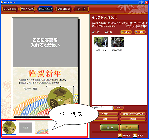Image resolution: width=149 pixels, height=139 pixels.
Task: Select the boar illustration thumbnail in parts list
Action: [x=9, y=127]
